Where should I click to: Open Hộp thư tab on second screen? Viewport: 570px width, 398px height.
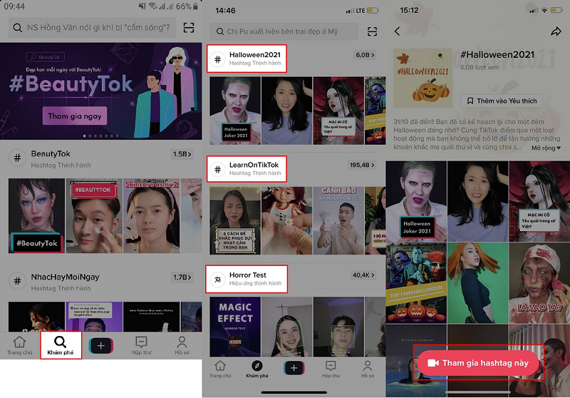331,369
